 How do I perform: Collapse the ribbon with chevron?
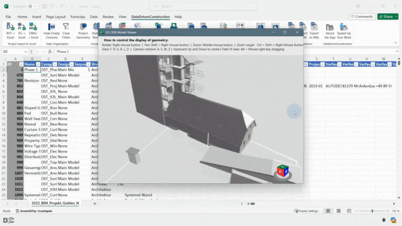396,43
